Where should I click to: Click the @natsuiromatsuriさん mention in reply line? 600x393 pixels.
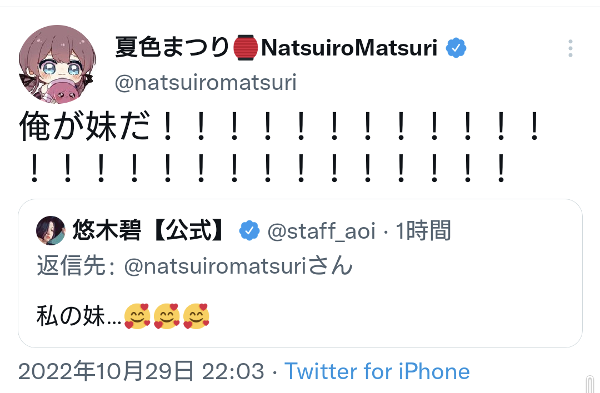(239, 267)
